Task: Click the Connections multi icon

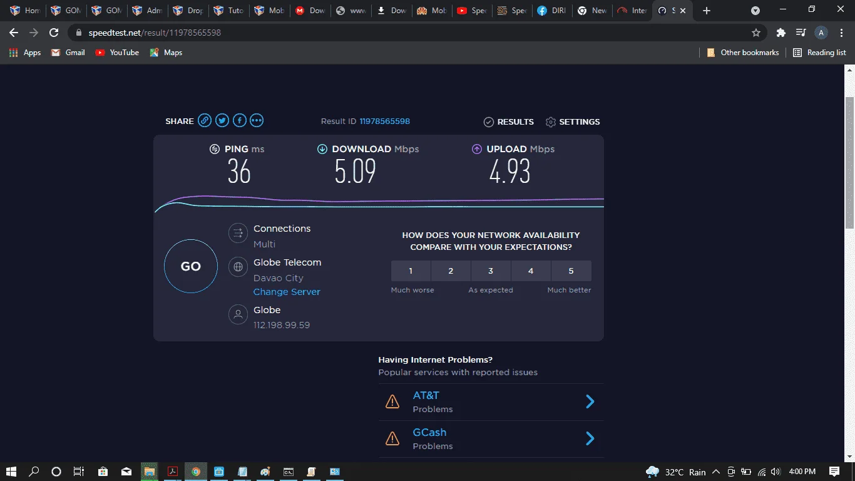Action: coord(238,234)
